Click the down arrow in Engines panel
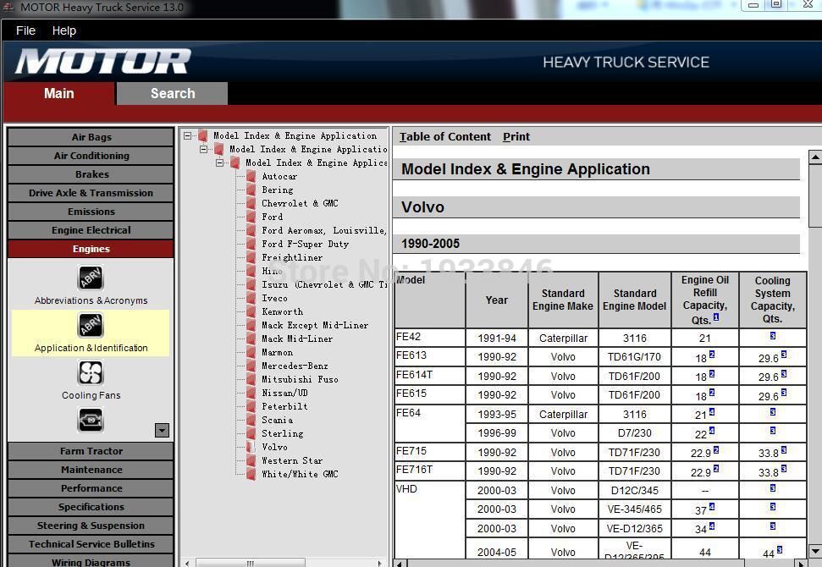 point(162,430)
